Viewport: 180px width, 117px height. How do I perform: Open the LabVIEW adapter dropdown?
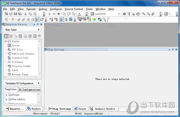point(119,14)
